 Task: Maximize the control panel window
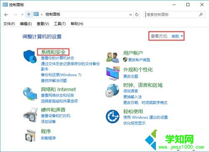(188, 5)
